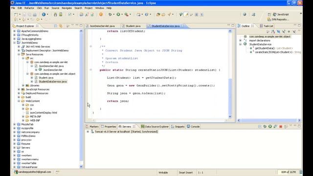Fold the cerateStaticJSON method in editor gutter
Screen dimensions: 313x176
(x=91, y=70)
